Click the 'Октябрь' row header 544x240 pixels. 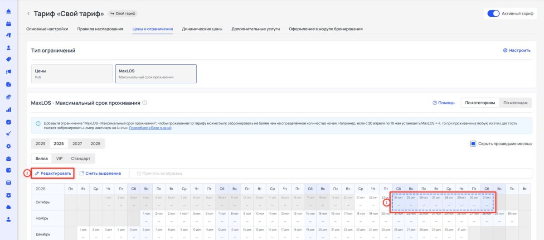(x=48, y=202)
